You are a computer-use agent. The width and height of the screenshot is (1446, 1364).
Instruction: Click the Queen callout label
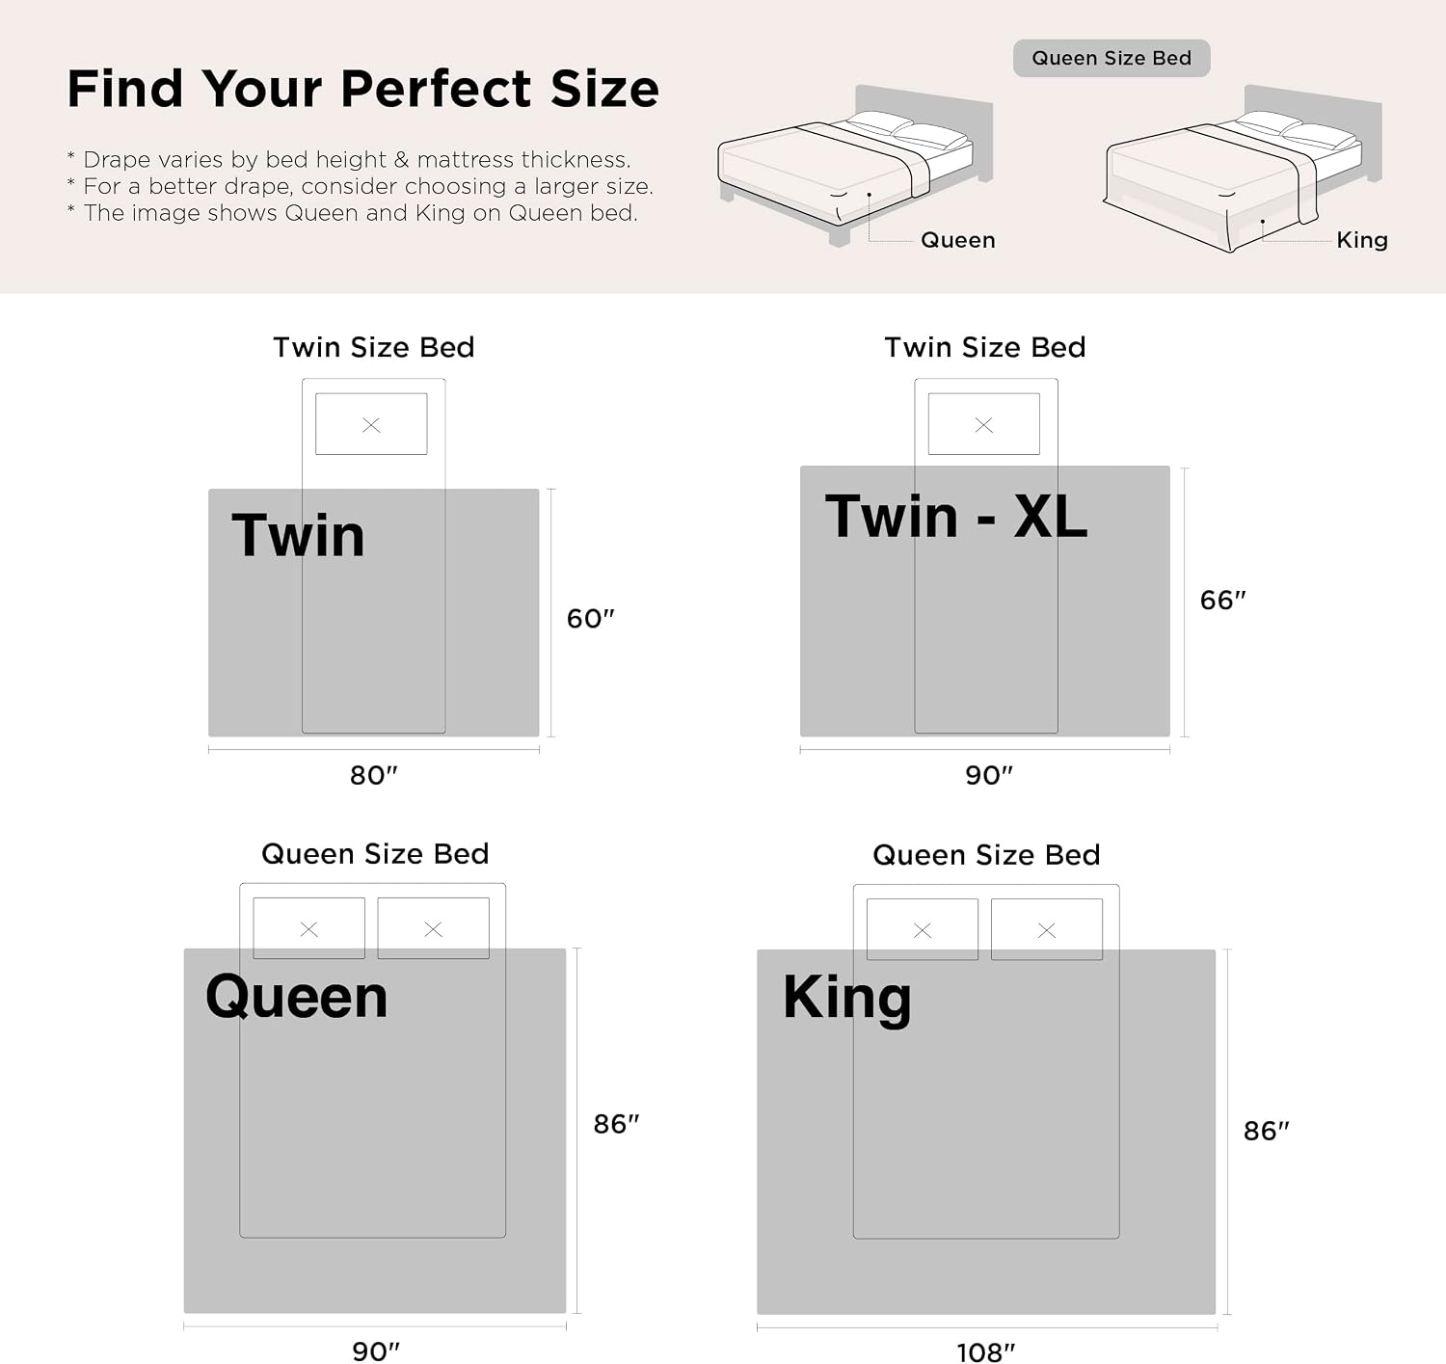pyautogui.click(x=958, y=240)
